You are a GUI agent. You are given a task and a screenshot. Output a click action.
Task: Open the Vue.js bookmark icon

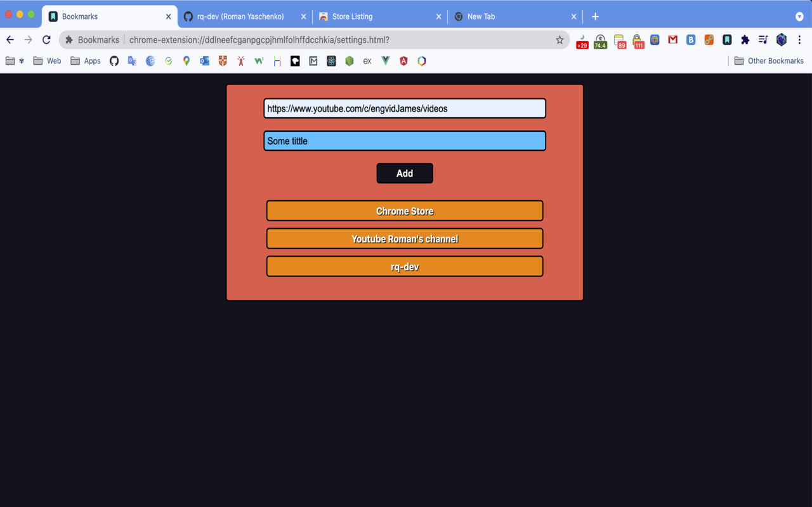pos(386,61)
